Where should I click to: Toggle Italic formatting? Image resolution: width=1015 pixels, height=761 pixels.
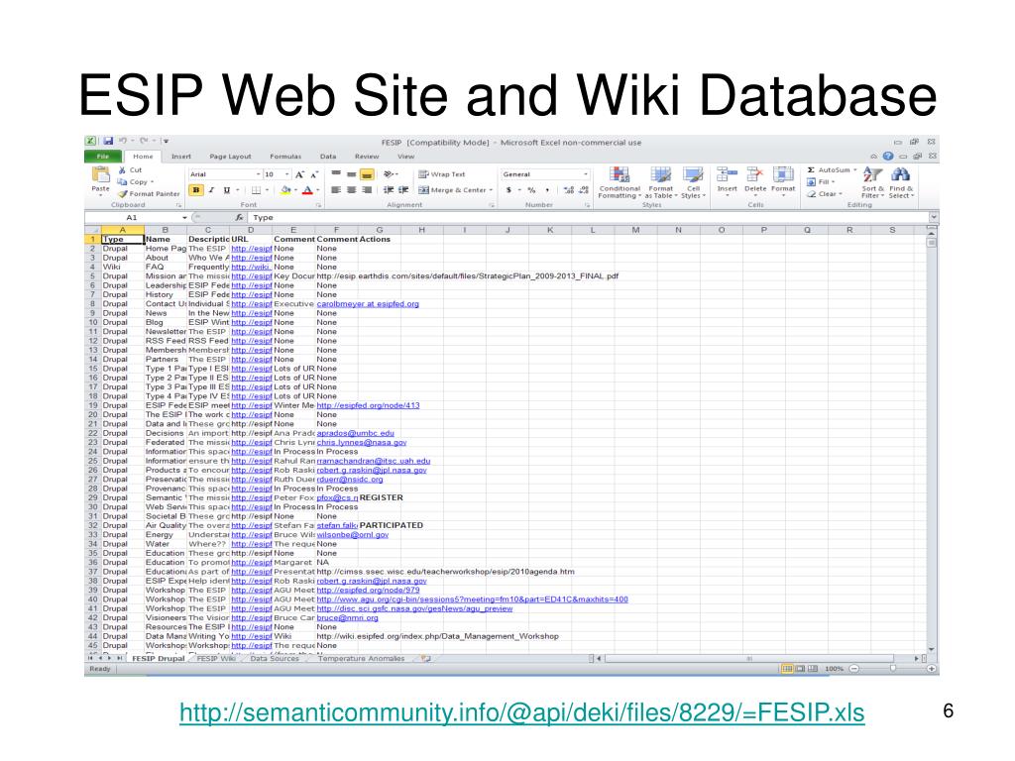coord(212,190)
